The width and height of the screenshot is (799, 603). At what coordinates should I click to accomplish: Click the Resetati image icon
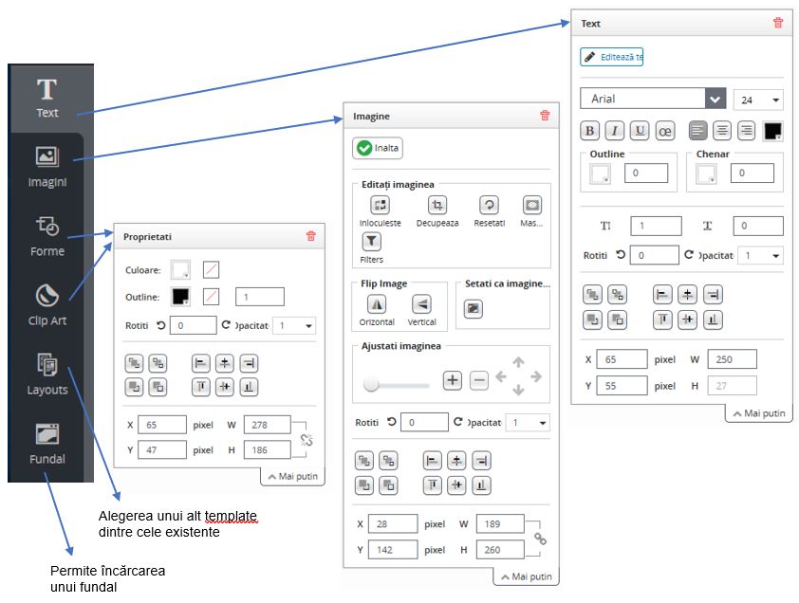pyautogui.click(x=489, y=205)
